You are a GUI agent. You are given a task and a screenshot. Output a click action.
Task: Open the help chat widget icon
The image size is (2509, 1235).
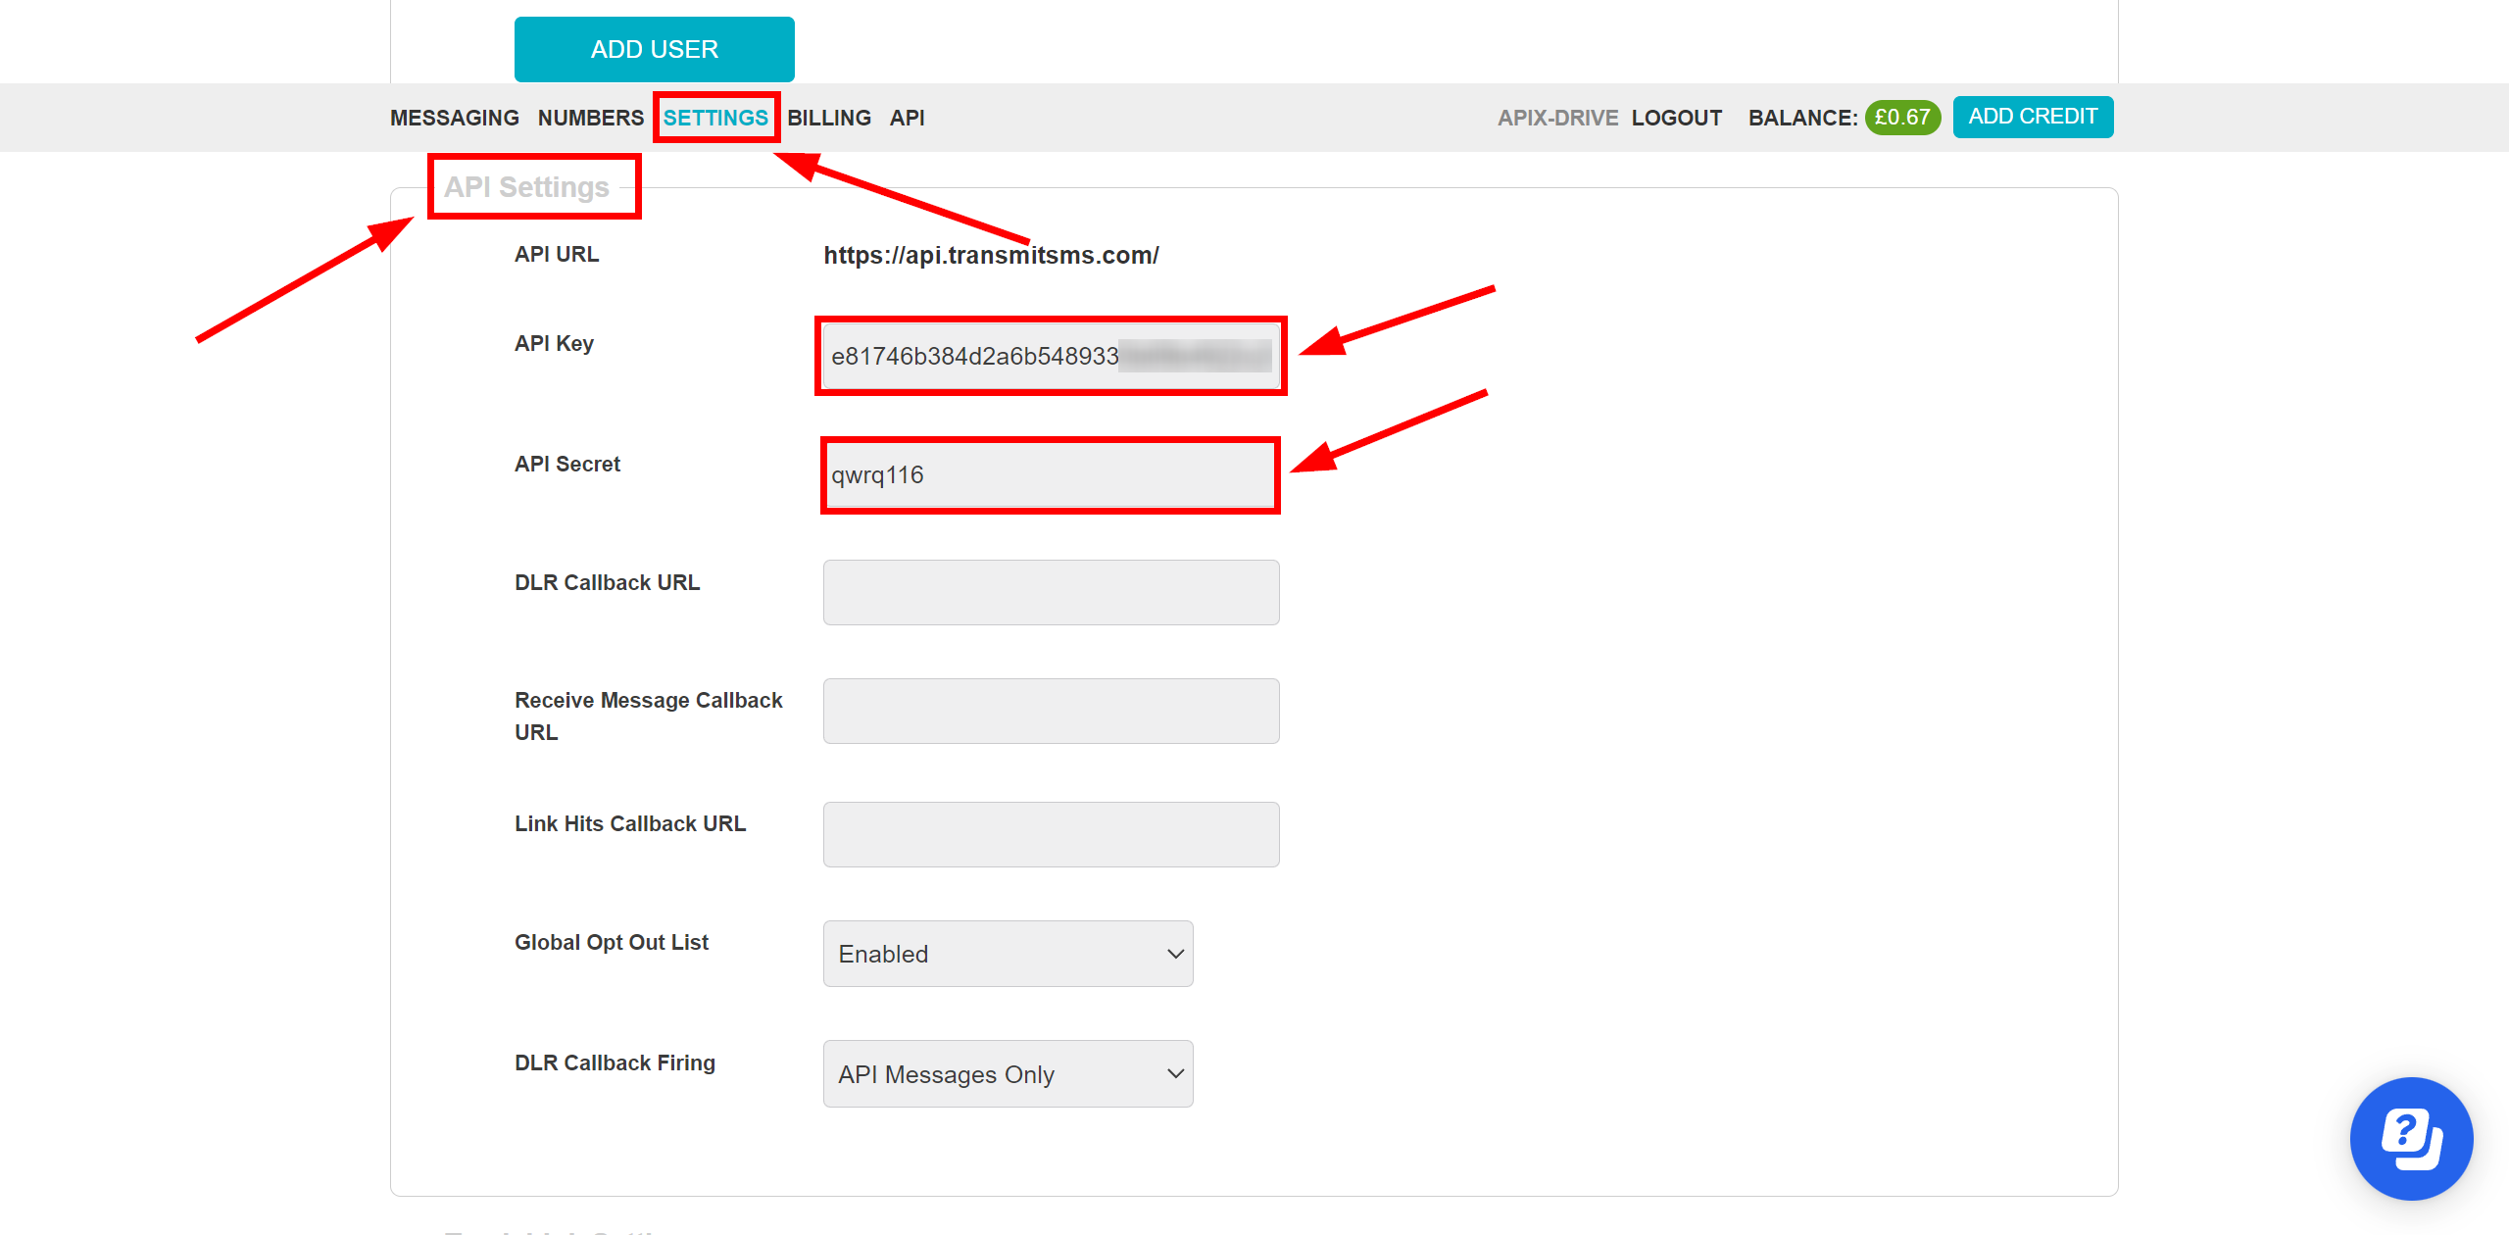point(2411,1138)
